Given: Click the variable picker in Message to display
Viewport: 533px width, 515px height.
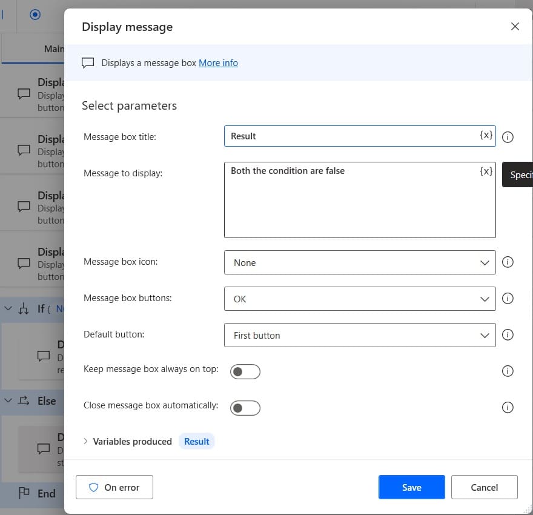Looking at the screenshot, I should (x=486, y=171).
